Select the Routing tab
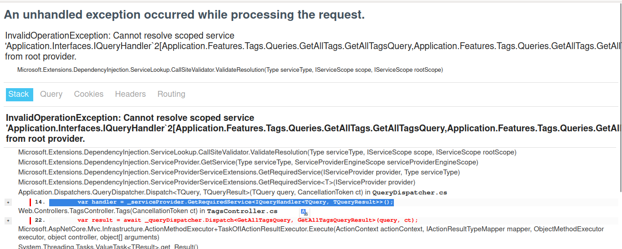Image resolution: width=622 pixels, height=249 pixels. [171, 94]
